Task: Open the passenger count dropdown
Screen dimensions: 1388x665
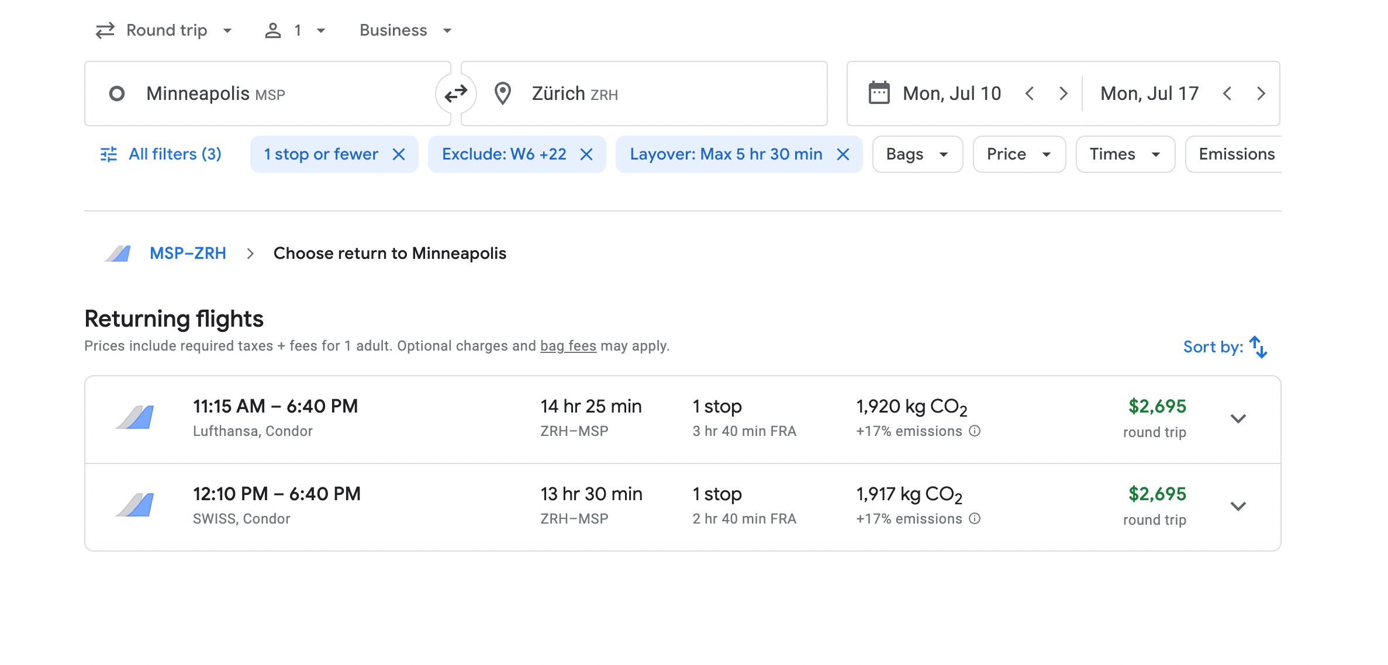Action: click(x=296, y=30)
